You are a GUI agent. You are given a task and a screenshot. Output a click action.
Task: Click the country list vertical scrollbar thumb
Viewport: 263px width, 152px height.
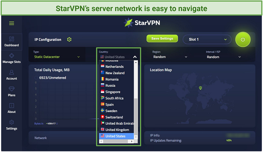point(136,117)
